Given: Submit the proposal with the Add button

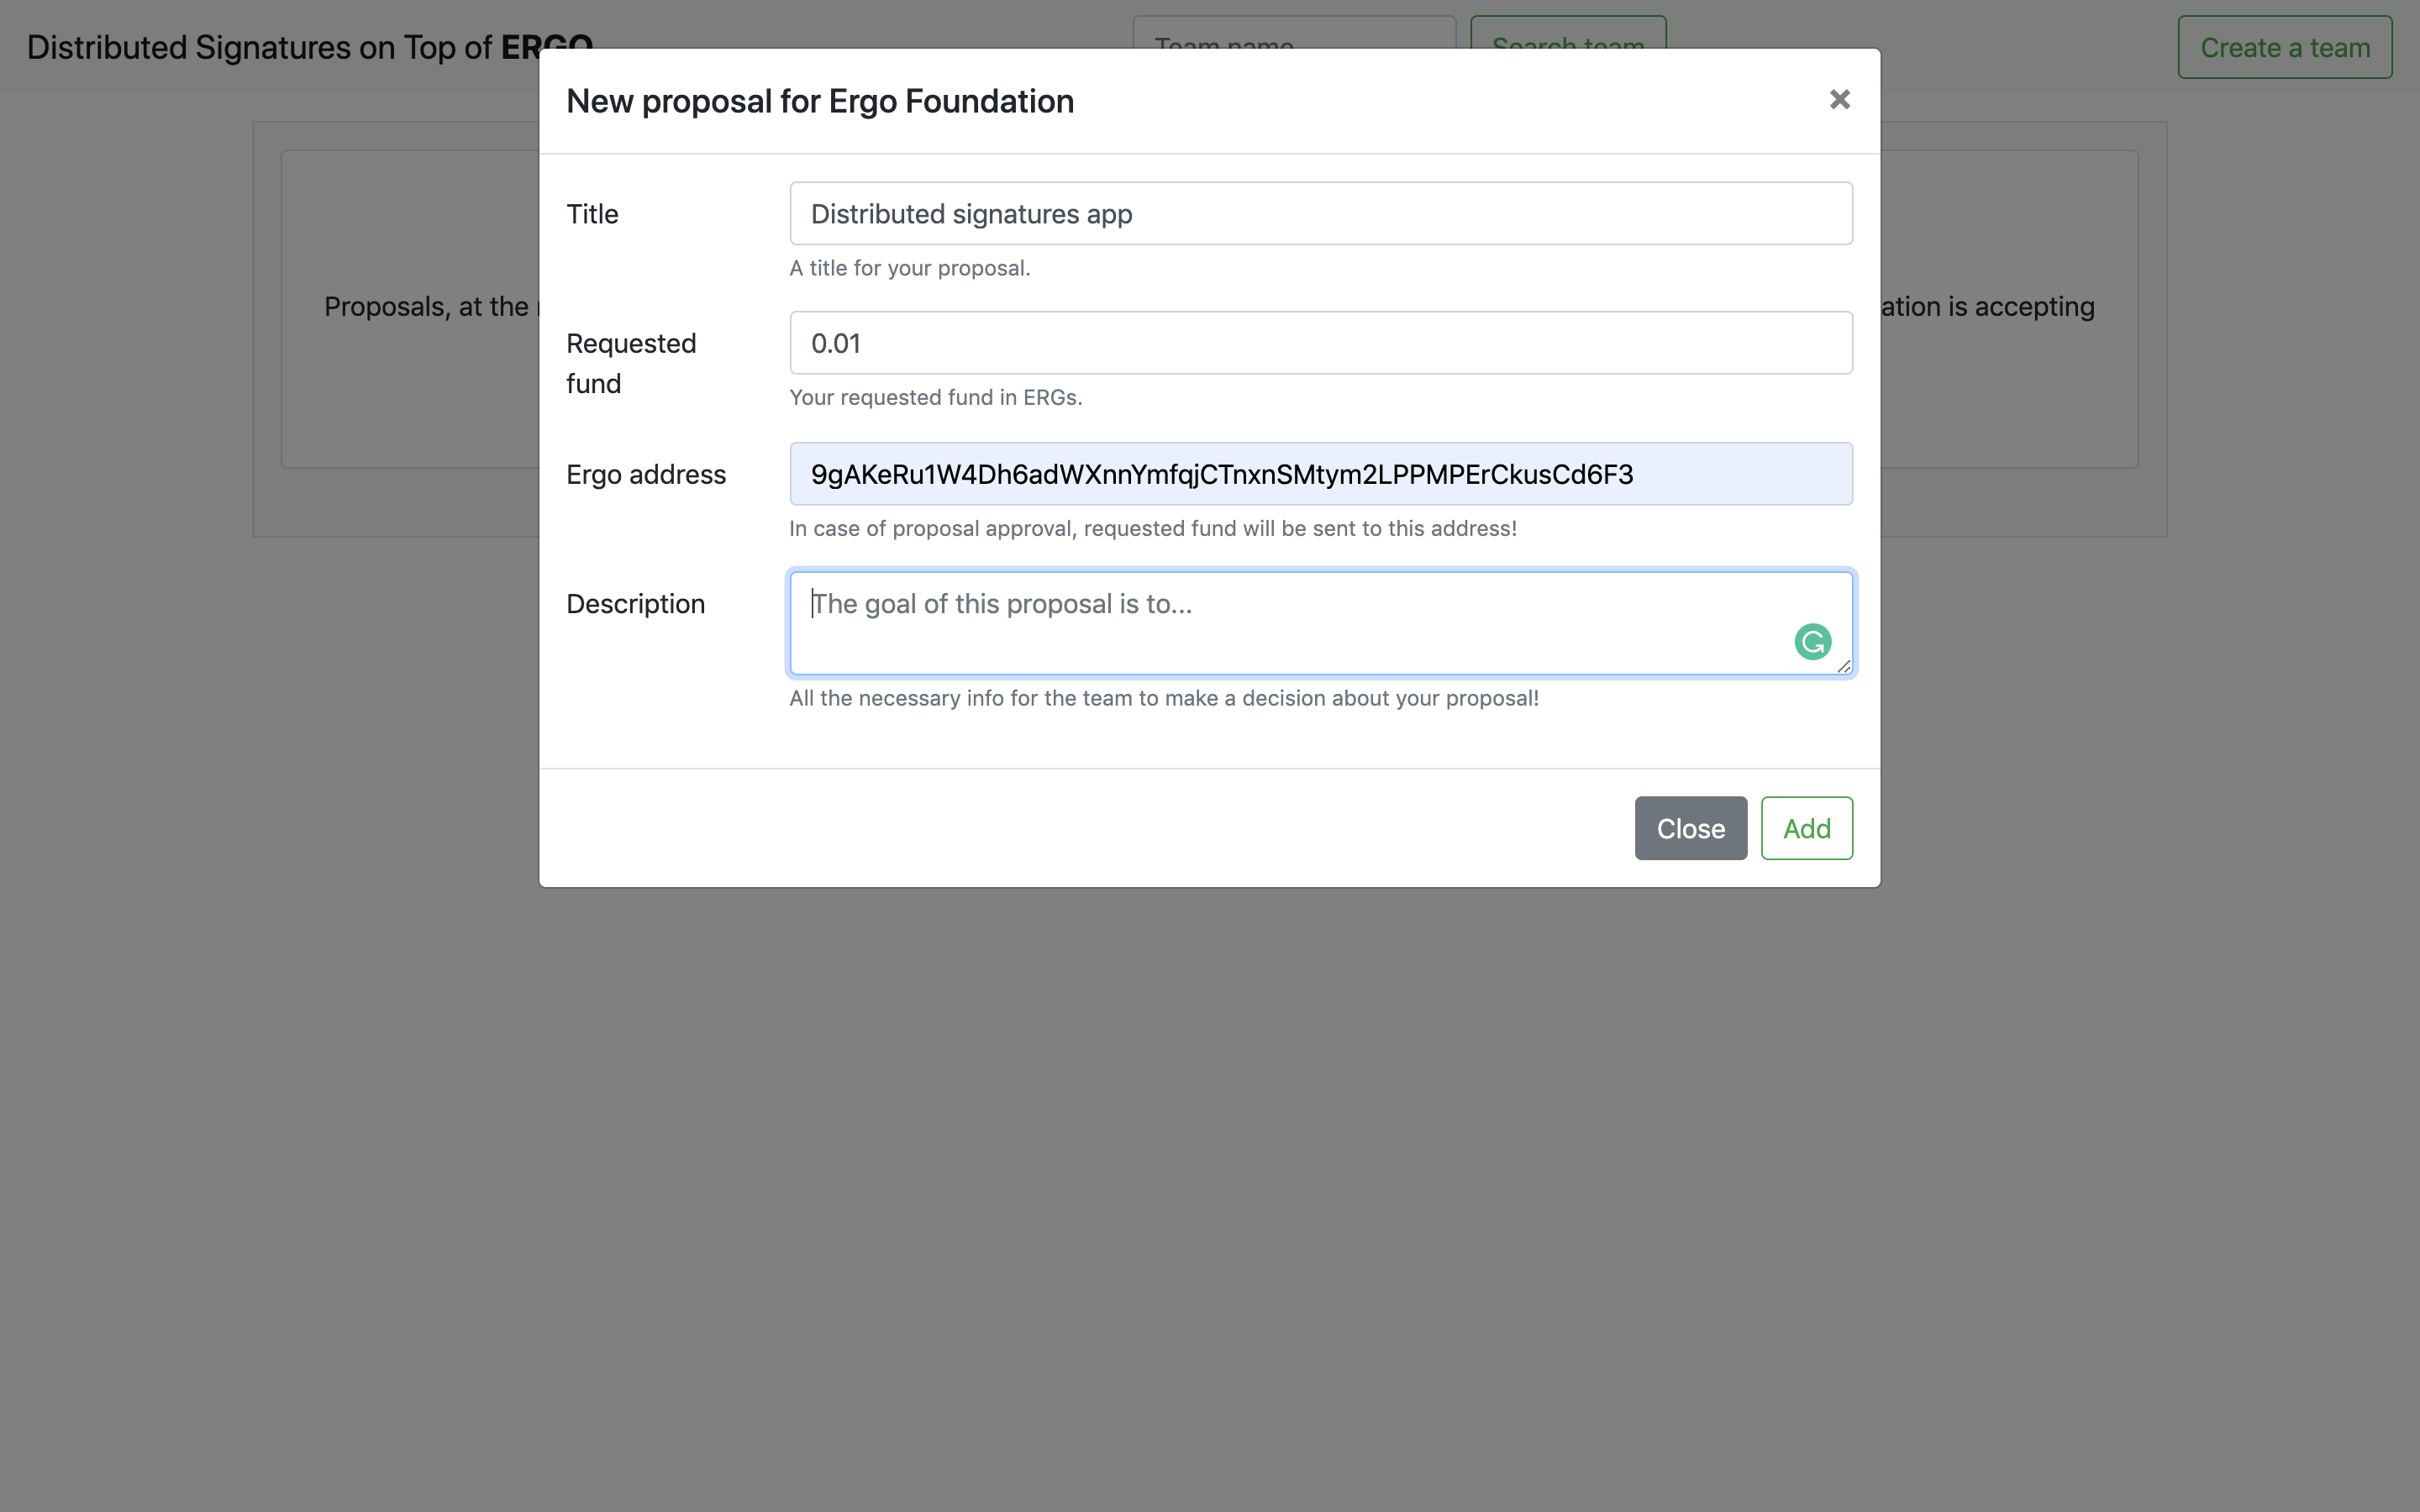Looking at the screenshot, I should pos(1806,828).
